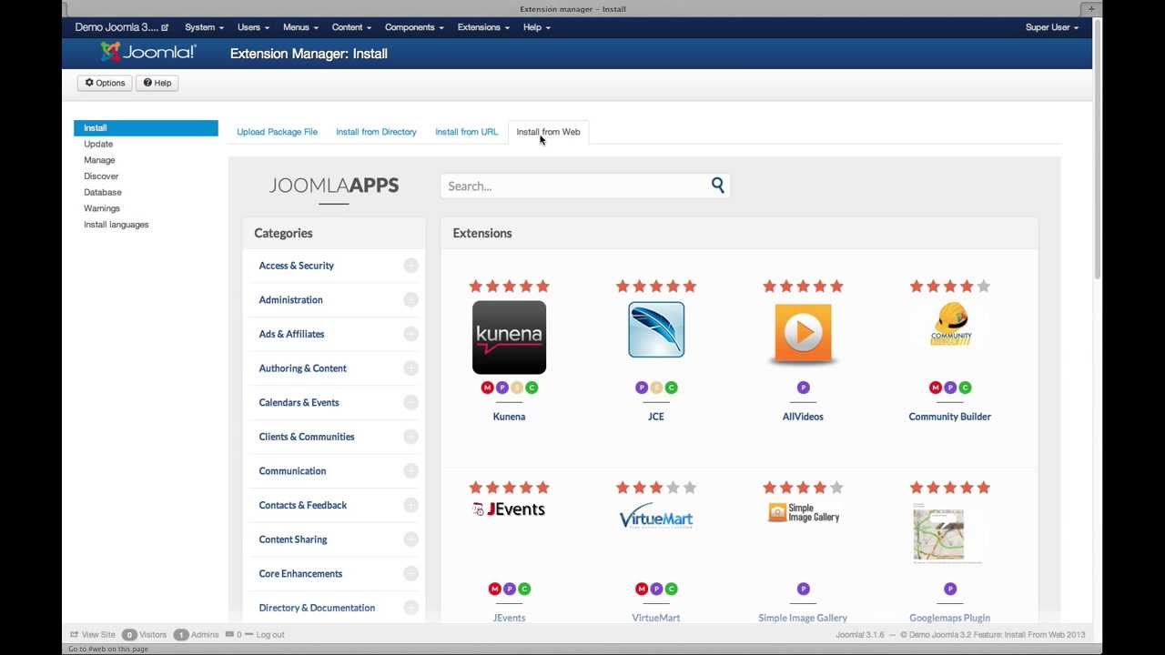Click the Kunena star rating
Viewport: 1165px width, 655px height.
(x=509, y=287)
